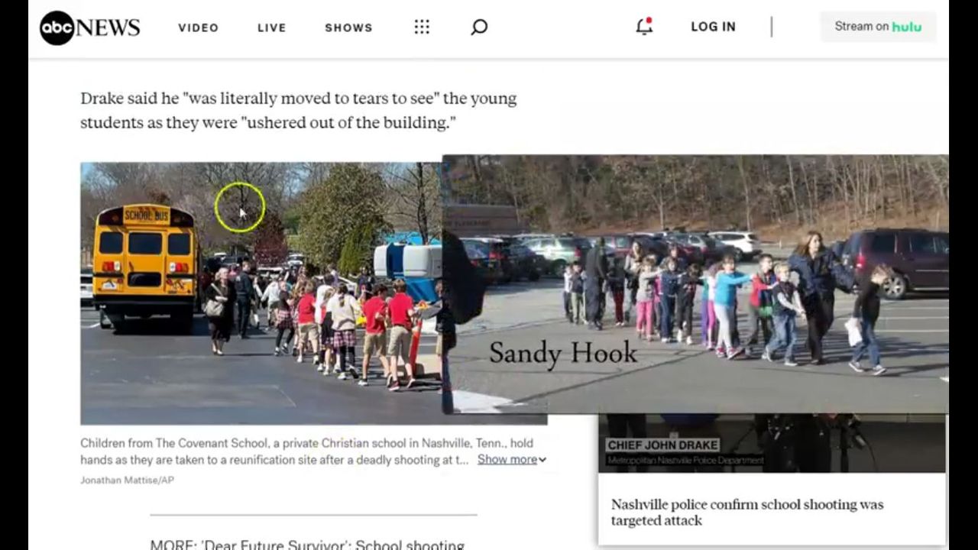This screenshot has width=978, height=550.
Task: Open the VIDEO section
Action: pyautogui.click(x=199, y=27)
